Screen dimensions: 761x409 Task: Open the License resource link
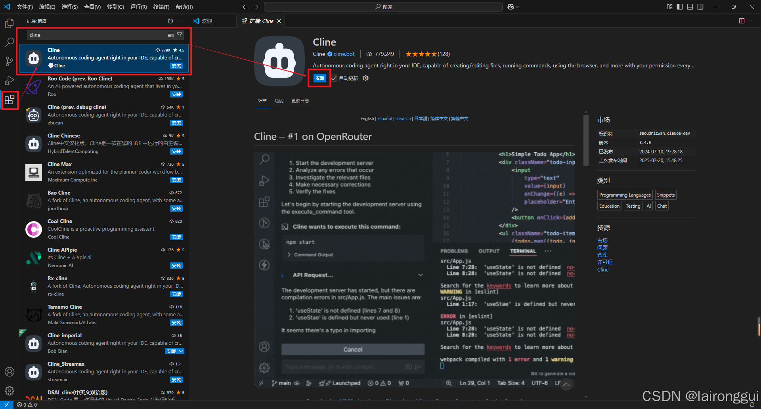[x=605, y=262]
